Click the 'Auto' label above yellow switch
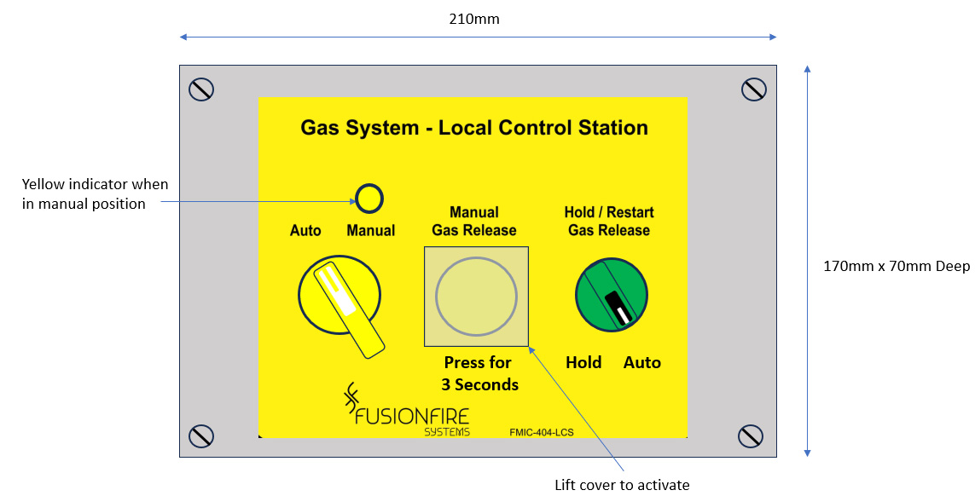The height and width of the screenshot is (496, 975). (x=305, y=231)
